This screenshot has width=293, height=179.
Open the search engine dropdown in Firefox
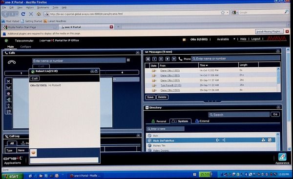[x=235, y=13]
